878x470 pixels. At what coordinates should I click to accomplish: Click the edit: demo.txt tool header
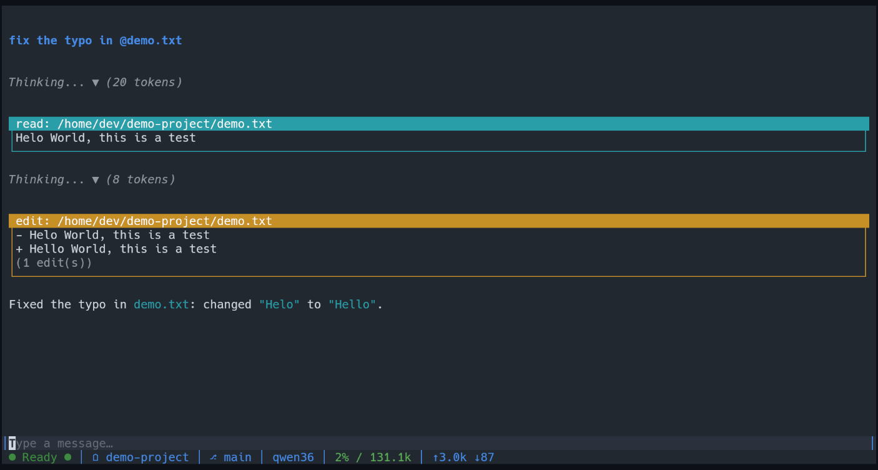tap(439, 221)
